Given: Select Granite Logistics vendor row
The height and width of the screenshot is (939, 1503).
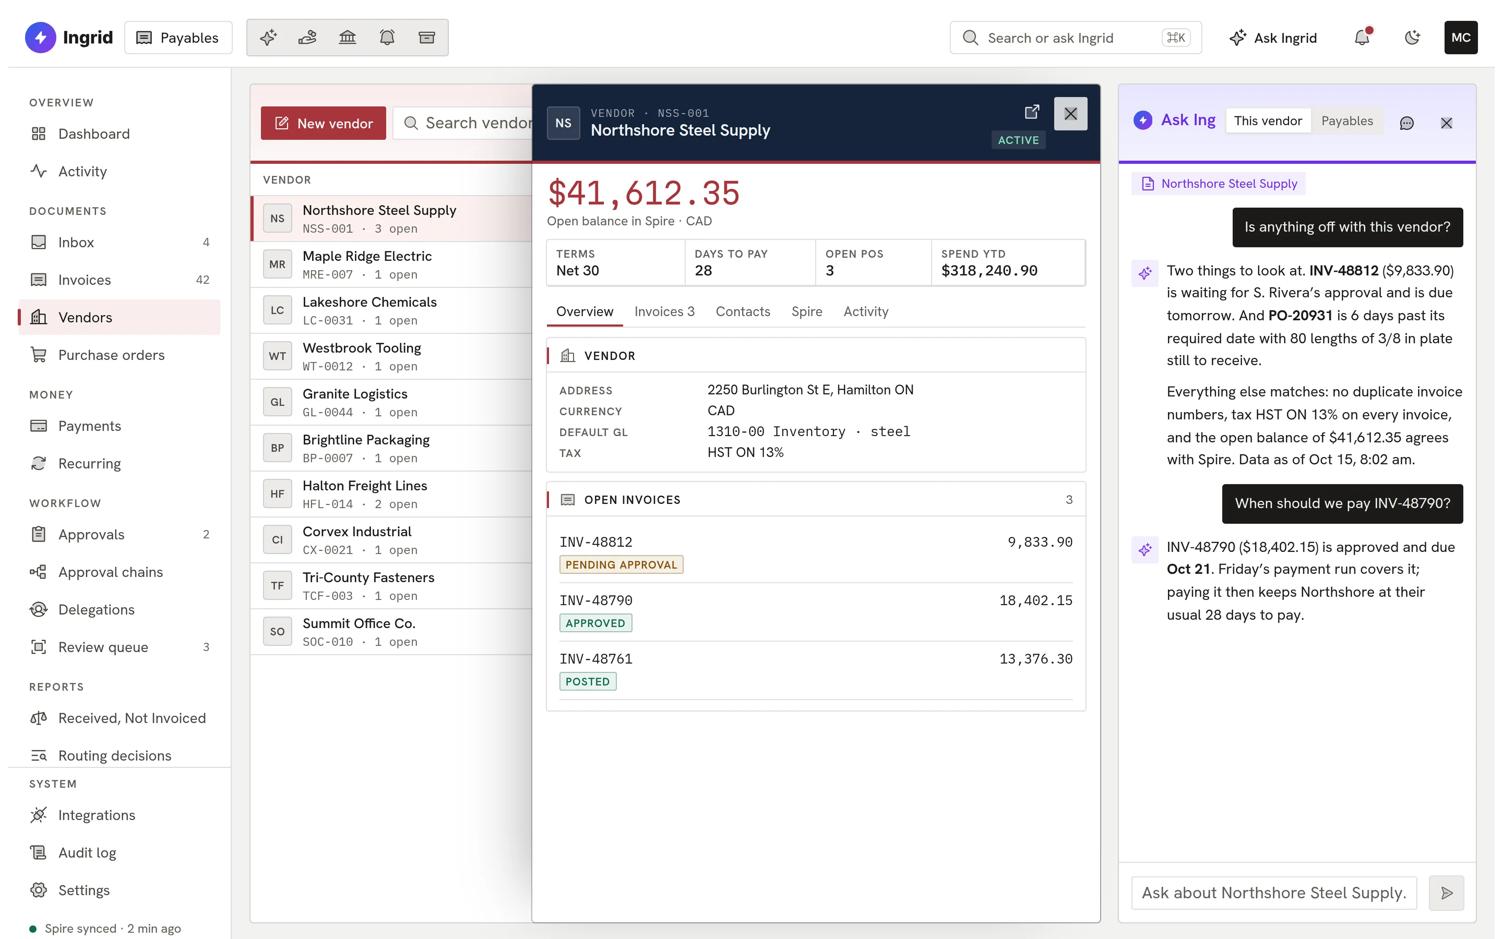Looking at the screenshot, I should [391, 402].
